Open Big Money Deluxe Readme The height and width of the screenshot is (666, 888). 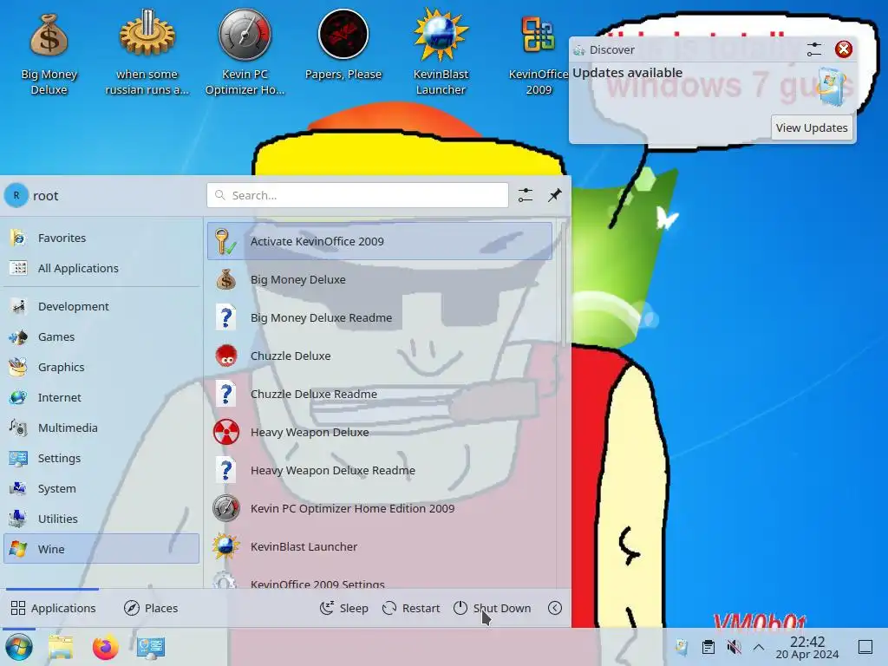coord(380,317)
